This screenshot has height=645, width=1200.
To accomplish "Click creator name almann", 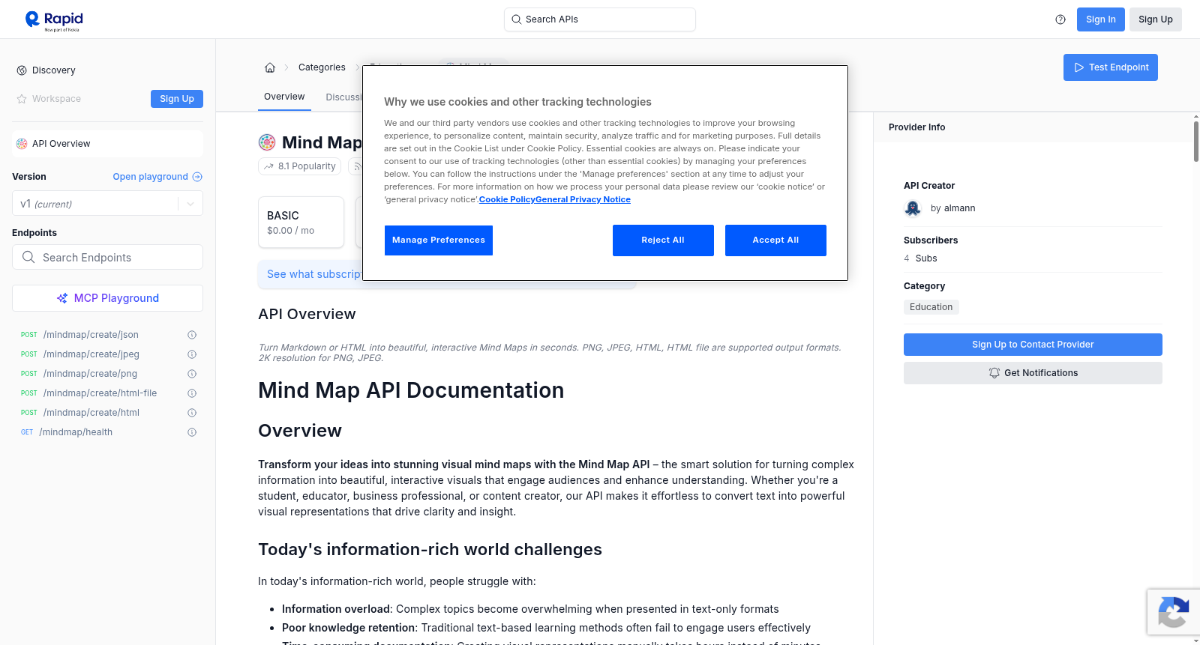I will click(x=959, y=208).
